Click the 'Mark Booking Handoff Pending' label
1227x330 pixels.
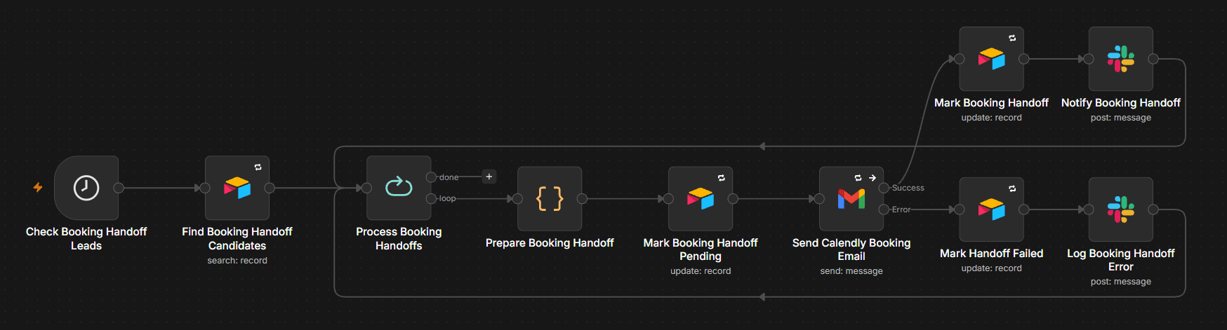click(701, 249)
